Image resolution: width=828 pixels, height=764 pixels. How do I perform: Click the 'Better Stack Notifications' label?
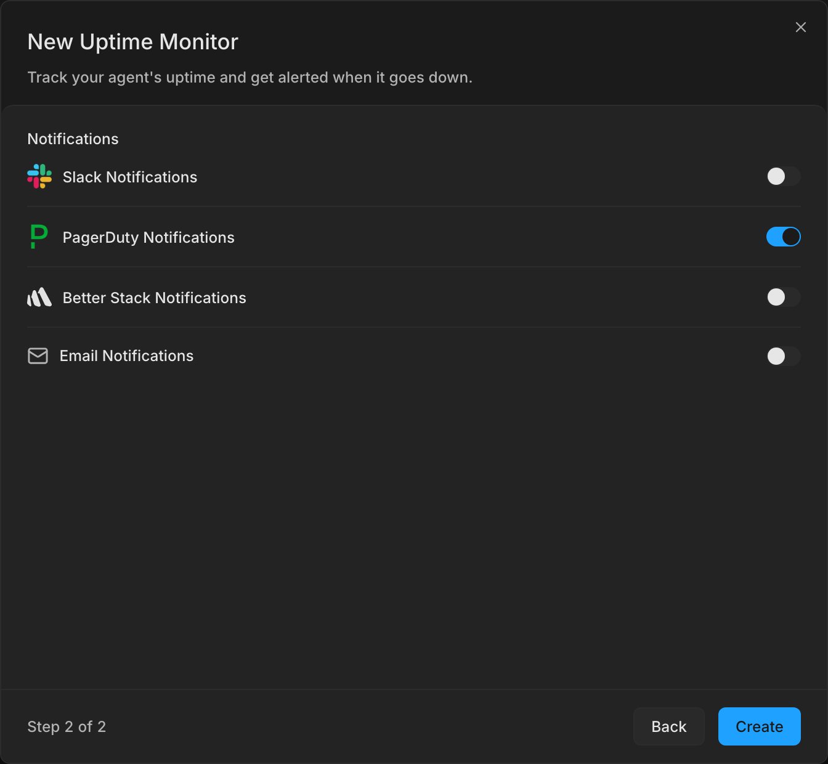pos(155,298)
